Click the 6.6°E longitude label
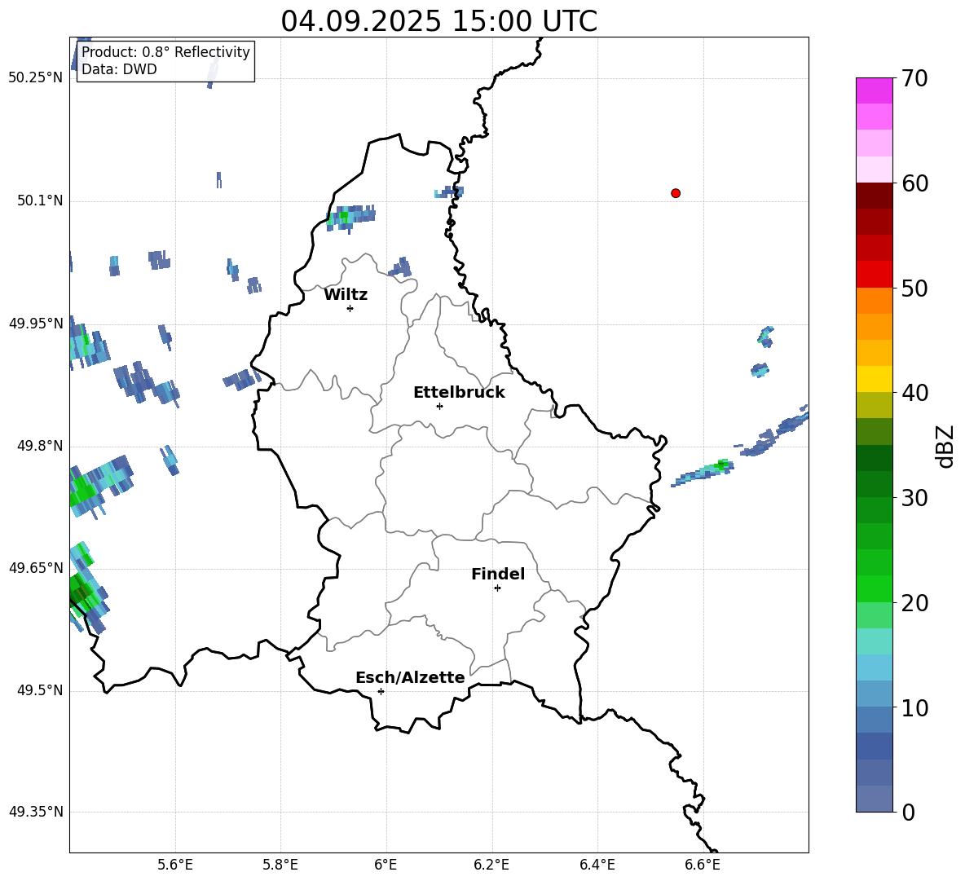 click(x=703, y=865)
